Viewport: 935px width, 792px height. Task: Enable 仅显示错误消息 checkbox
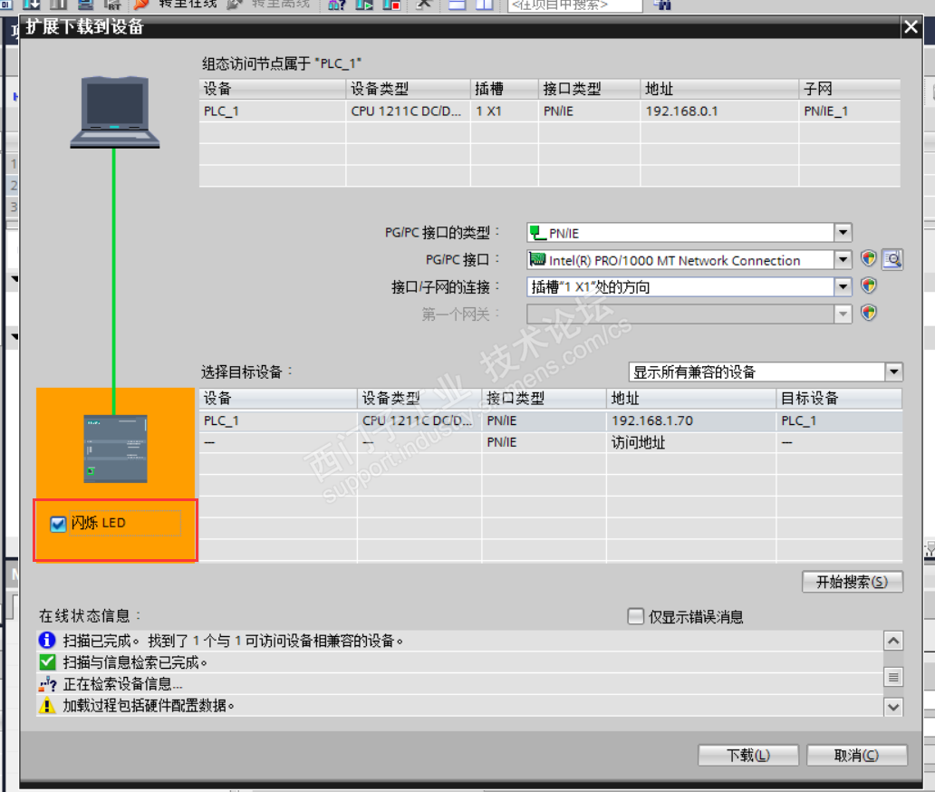(x=636, y=616)
